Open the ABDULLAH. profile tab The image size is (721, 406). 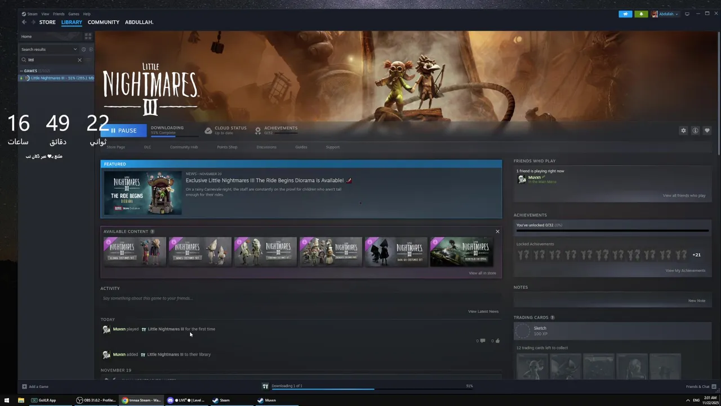point(139,22)
